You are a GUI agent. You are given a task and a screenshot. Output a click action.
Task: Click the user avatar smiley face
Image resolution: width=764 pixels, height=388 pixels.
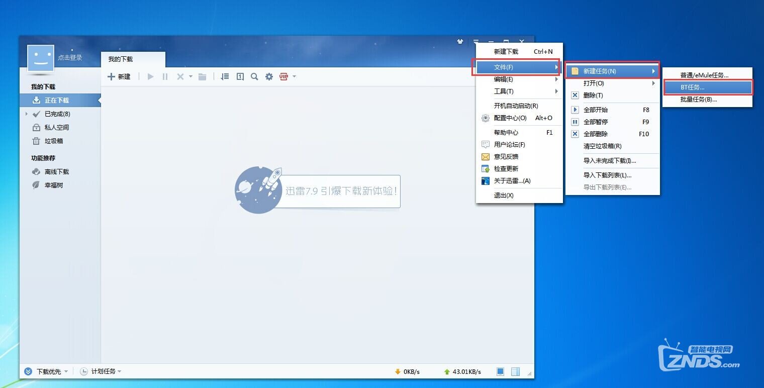[x=41, y=58]
